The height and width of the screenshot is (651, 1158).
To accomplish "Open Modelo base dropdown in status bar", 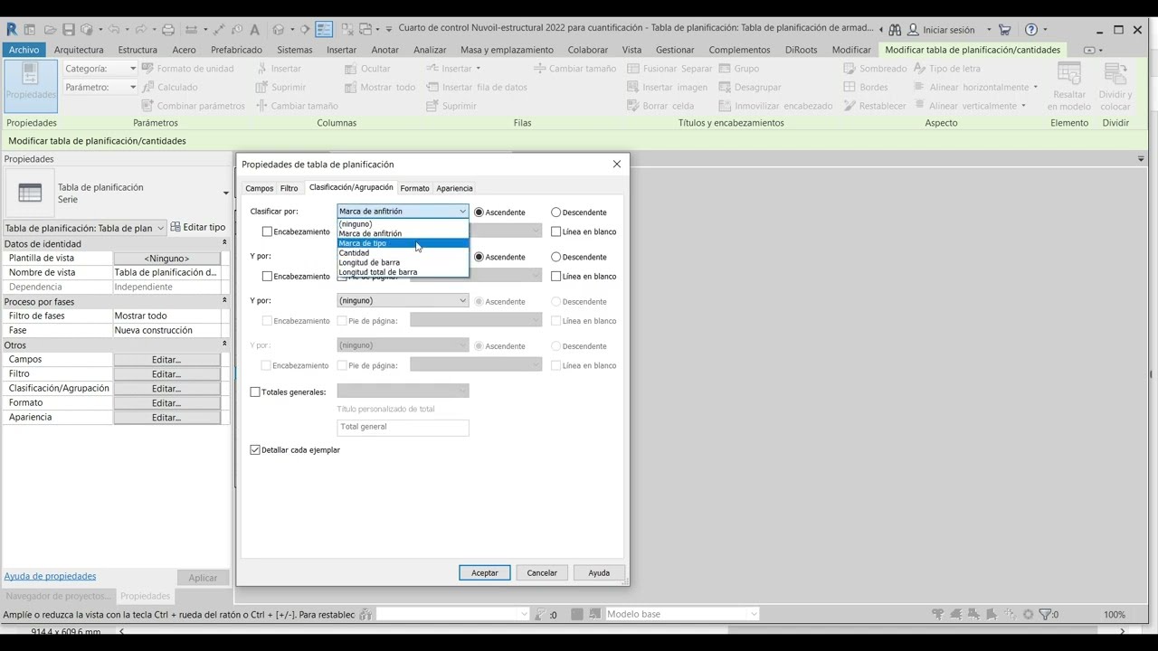I will pyautogui.click(x=682, y=614).
